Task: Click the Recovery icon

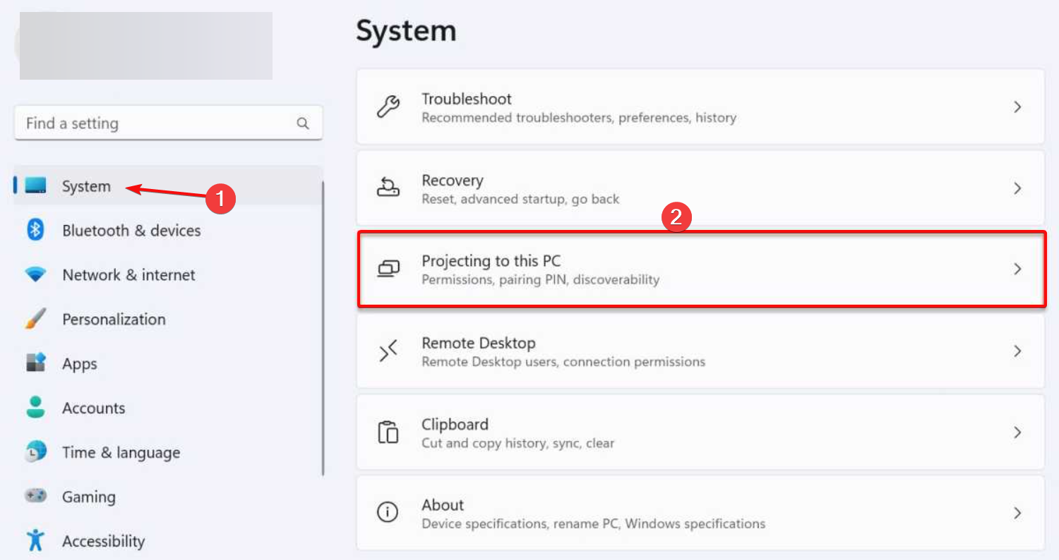Action: click(x=388, y=188)
